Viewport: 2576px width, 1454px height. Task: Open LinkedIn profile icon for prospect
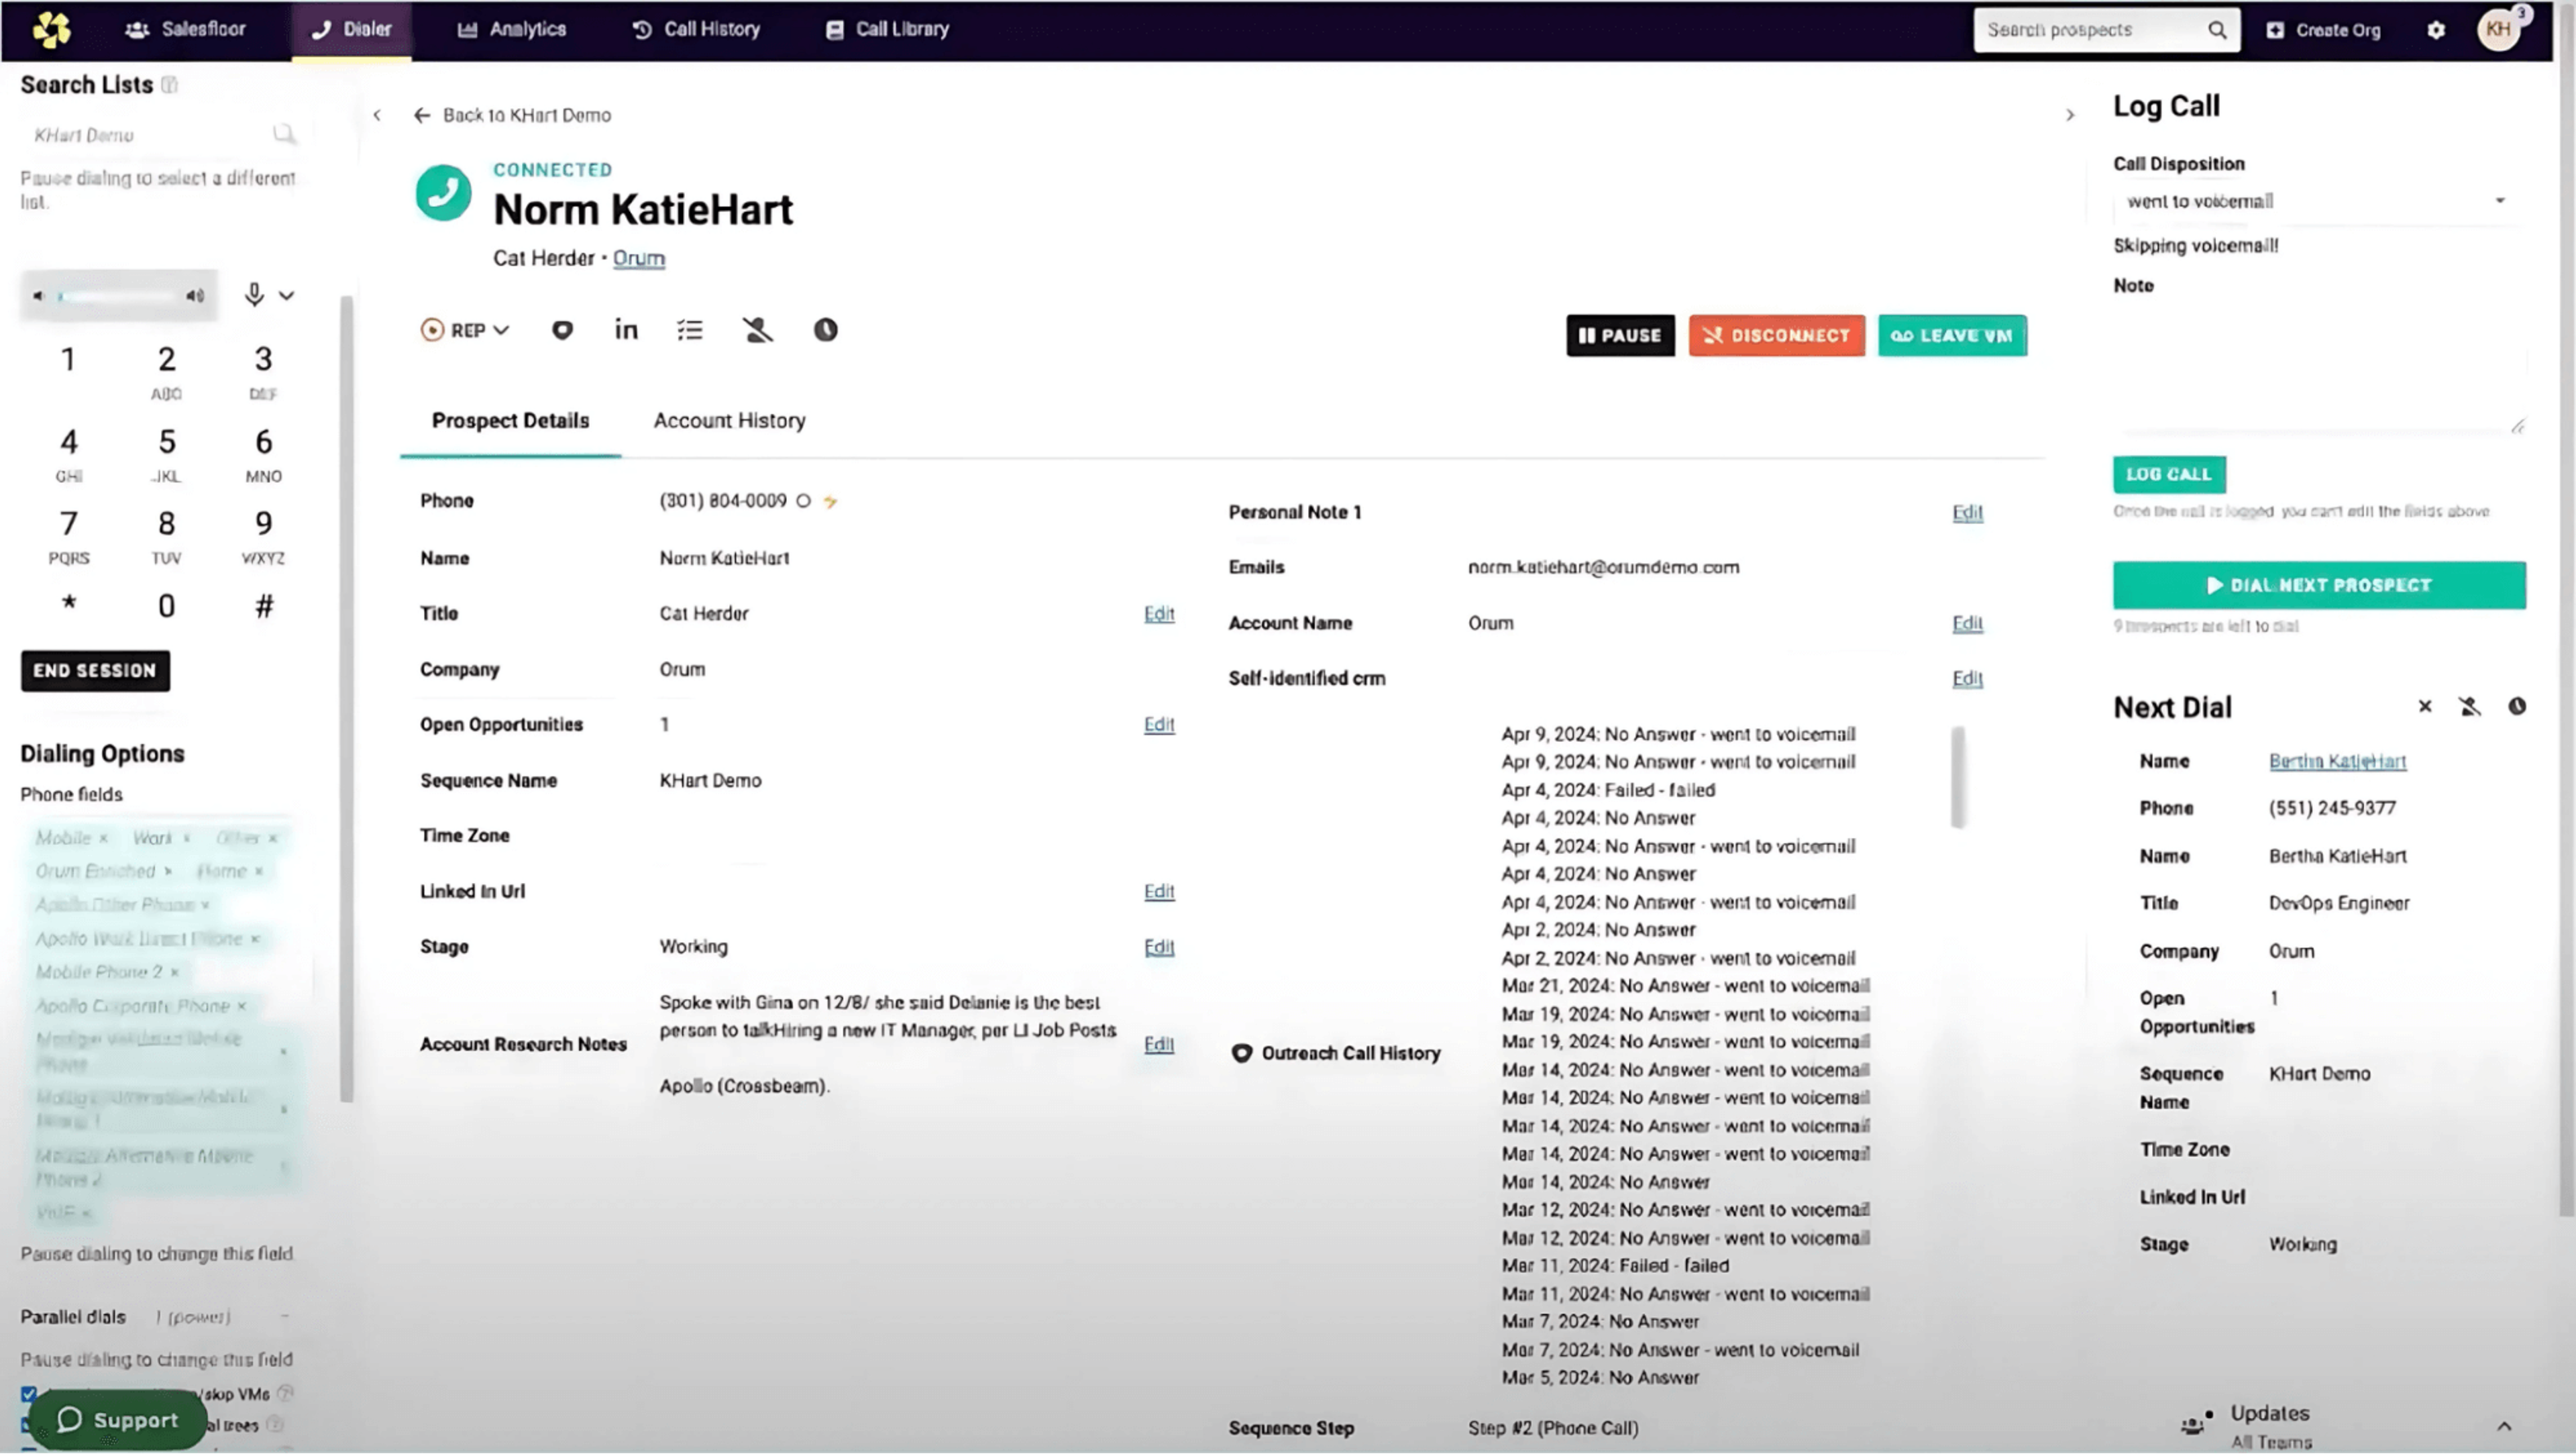tap(626, 330)
